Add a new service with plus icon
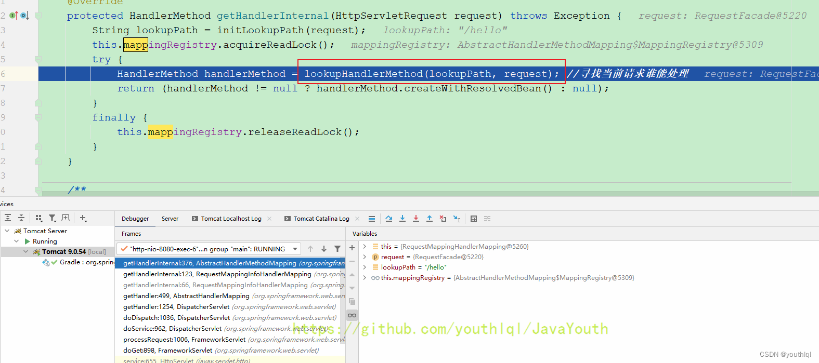This screenshot has height=363, width=819. coord(83,218)
